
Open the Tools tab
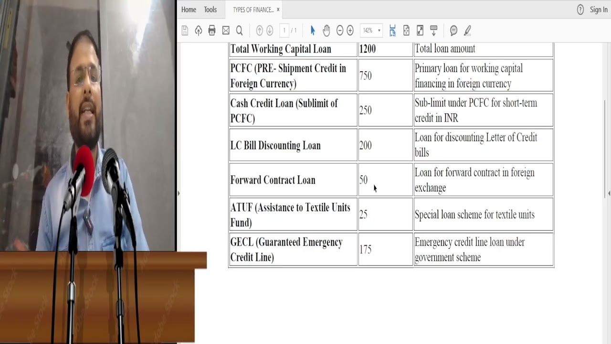[210, 10]
